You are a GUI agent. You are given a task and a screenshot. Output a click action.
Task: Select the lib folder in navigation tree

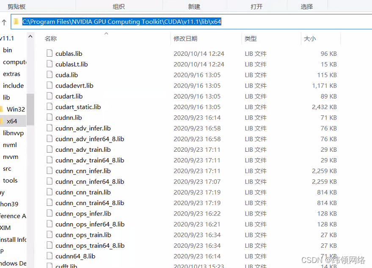(6, 97)
